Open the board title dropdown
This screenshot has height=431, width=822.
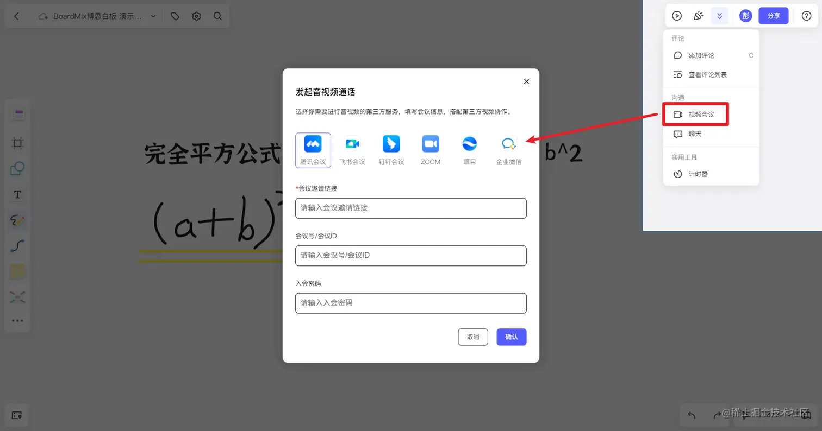(x=153, y=16)
